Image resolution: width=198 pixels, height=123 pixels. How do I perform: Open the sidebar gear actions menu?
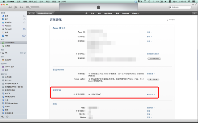[7, 117]
